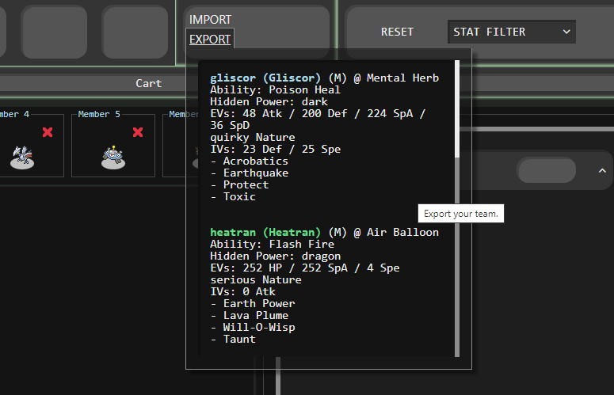Click the pill-shaped toggle beside the chevron
Screen dimensions: 614x395
(x=546, y=171)
